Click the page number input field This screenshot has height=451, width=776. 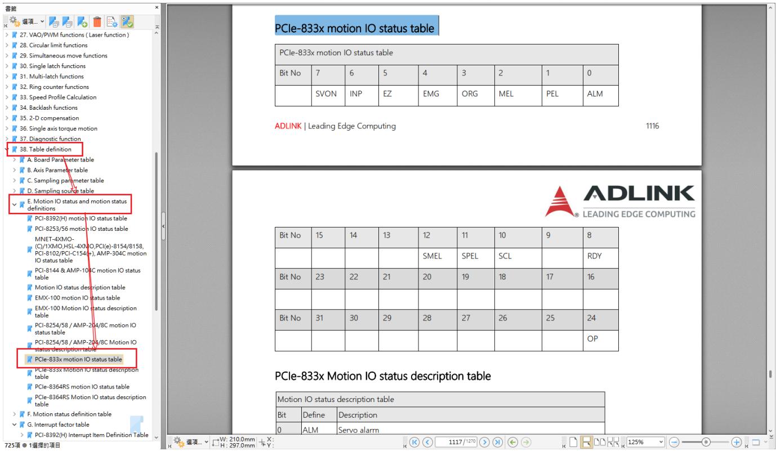[x=456, y=441]
